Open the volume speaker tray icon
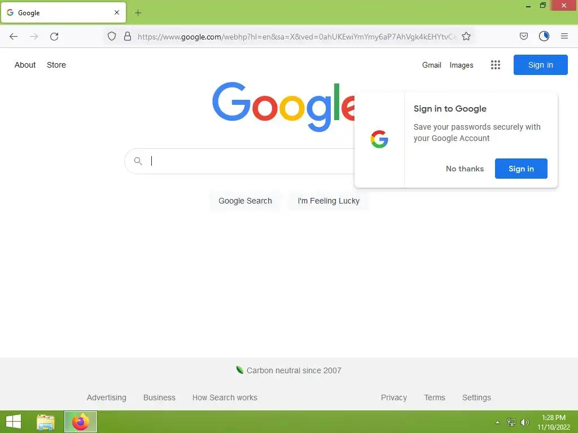This screenshot has width=578, height=433. pos(525,422)
